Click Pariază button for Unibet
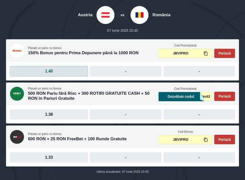 coord(225,97)
